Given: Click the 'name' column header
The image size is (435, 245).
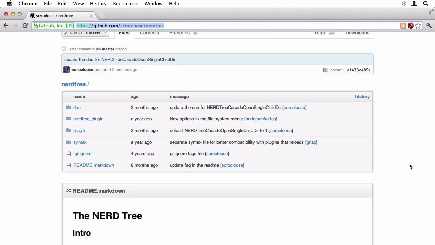Looking at the screenshot, I should 79,97.
